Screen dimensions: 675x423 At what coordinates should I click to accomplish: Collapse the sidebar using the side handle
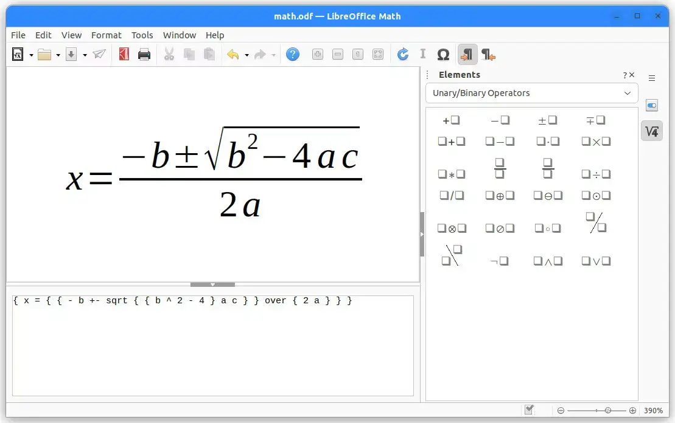(422, 234)
